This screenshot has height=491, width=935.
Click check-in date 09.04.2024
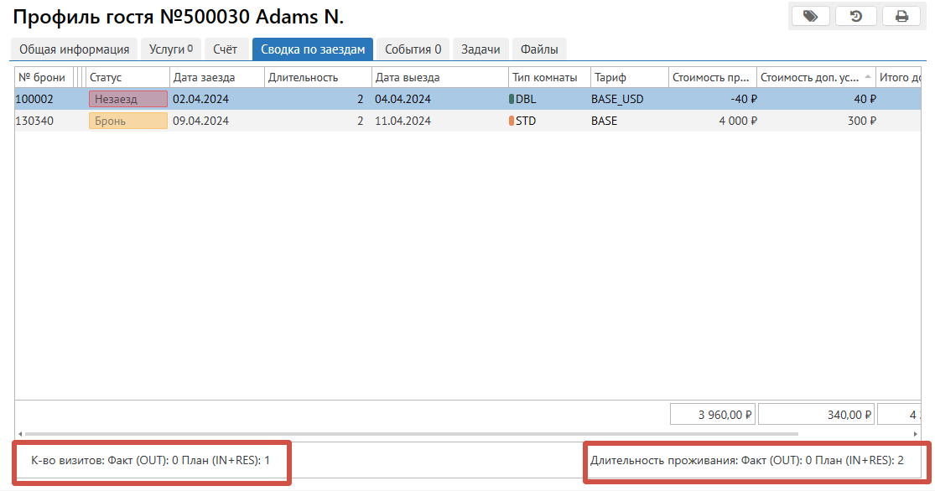click(201, 121)
